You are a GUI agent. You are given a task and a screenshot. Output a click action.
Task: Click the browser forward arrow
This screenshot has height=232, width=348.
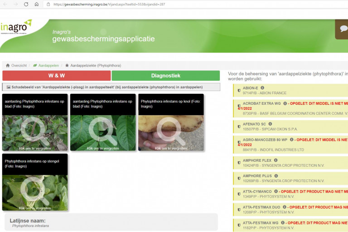point(16,4)
